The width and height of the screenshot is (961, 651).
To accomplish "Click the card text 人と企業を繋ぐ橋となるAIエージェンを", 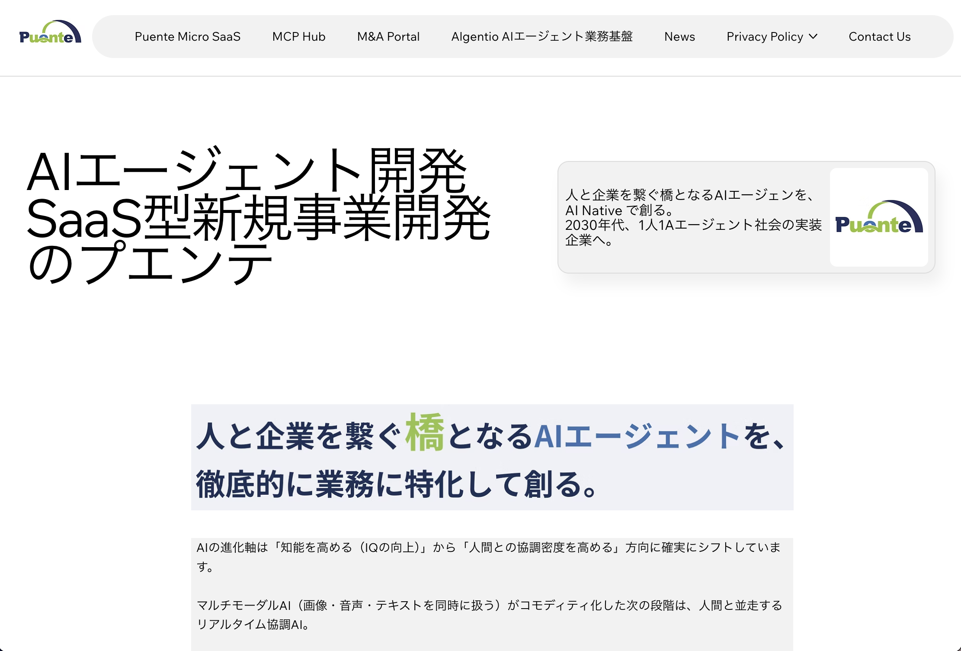I will pos(693,217).
